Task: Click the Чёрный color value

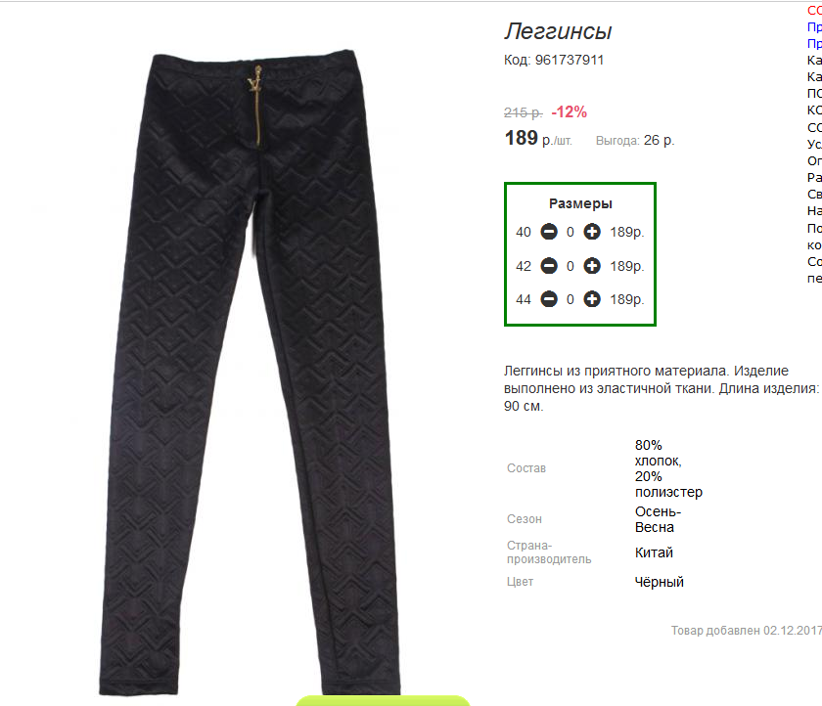Action: [659, 582]
